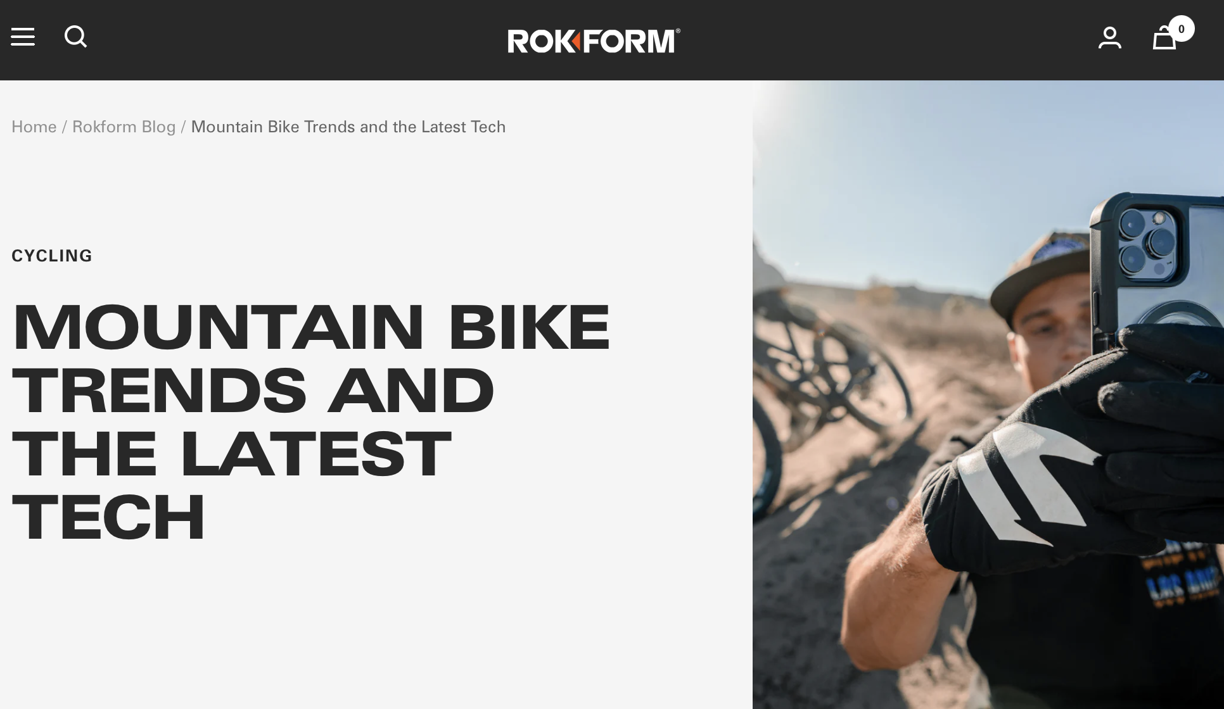Open the account profile icon
Viewport: 1224px width, 709px height.
pos(1109,37)
